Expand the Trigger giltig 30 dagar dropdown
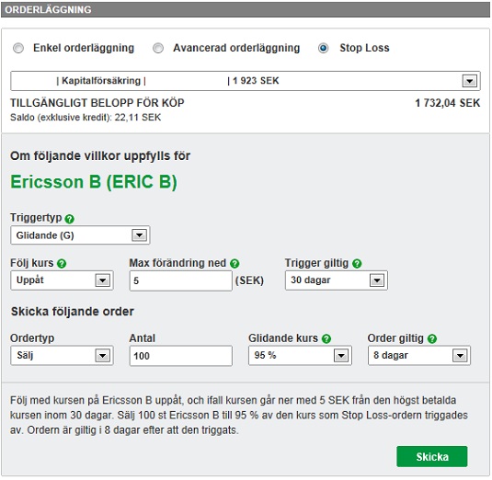Screen dimensions: 492x480 coord(337,280)
